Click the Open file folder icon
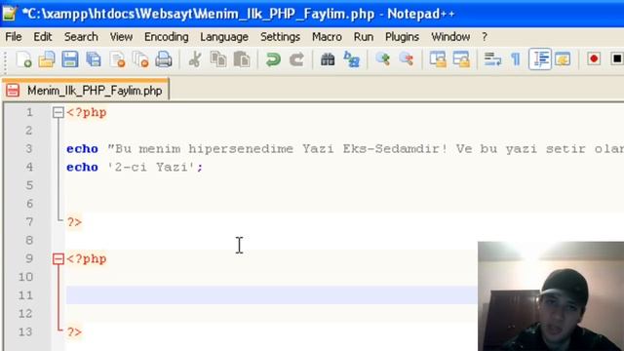The width and height of the screenshot is (624, 351). (47, 59)
